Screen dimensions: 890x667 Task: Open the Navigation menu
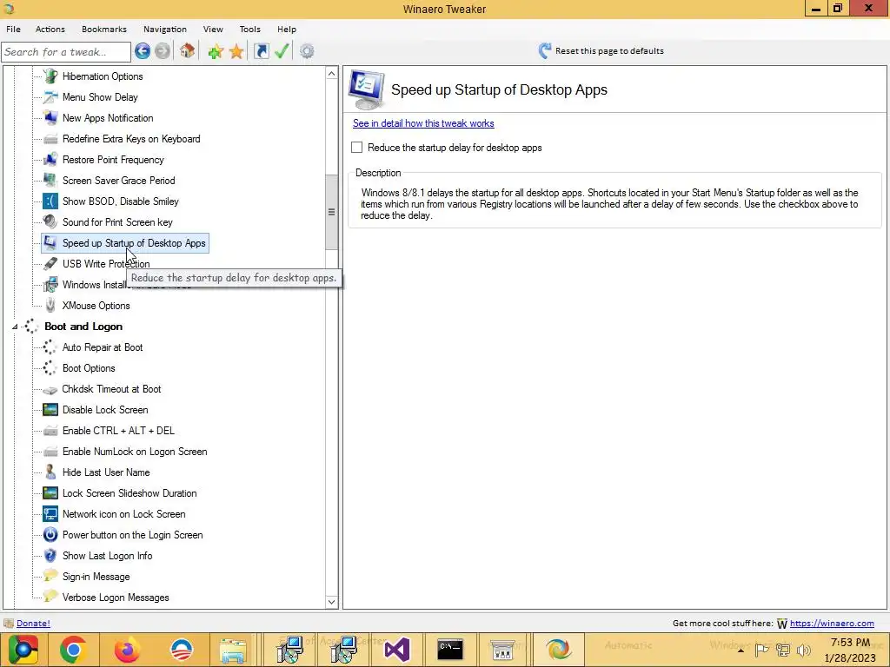click(x=164, y=29)
